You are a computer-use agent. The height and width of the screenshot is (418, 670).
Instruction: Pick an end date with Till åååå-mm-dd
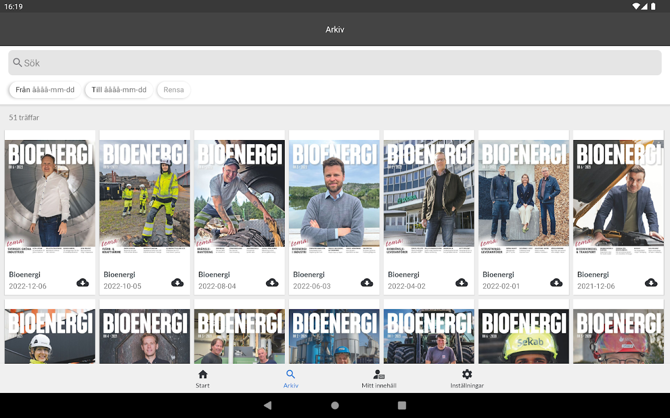tap(119, 90)
